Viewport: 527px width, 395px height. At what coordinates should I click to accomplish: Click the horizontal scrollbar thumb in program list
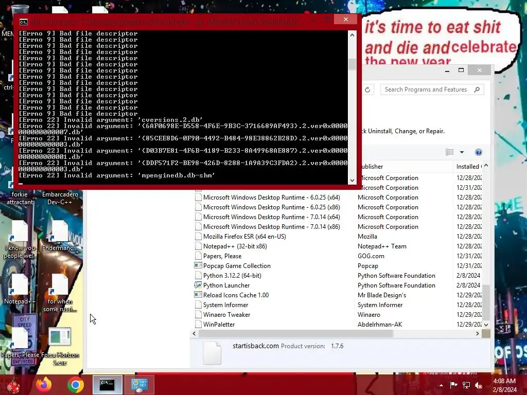point(296,333)
